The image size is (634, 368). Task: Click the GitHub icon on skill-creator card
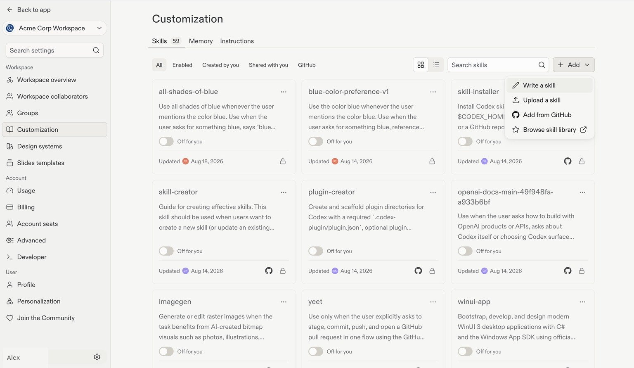point(269,271)
